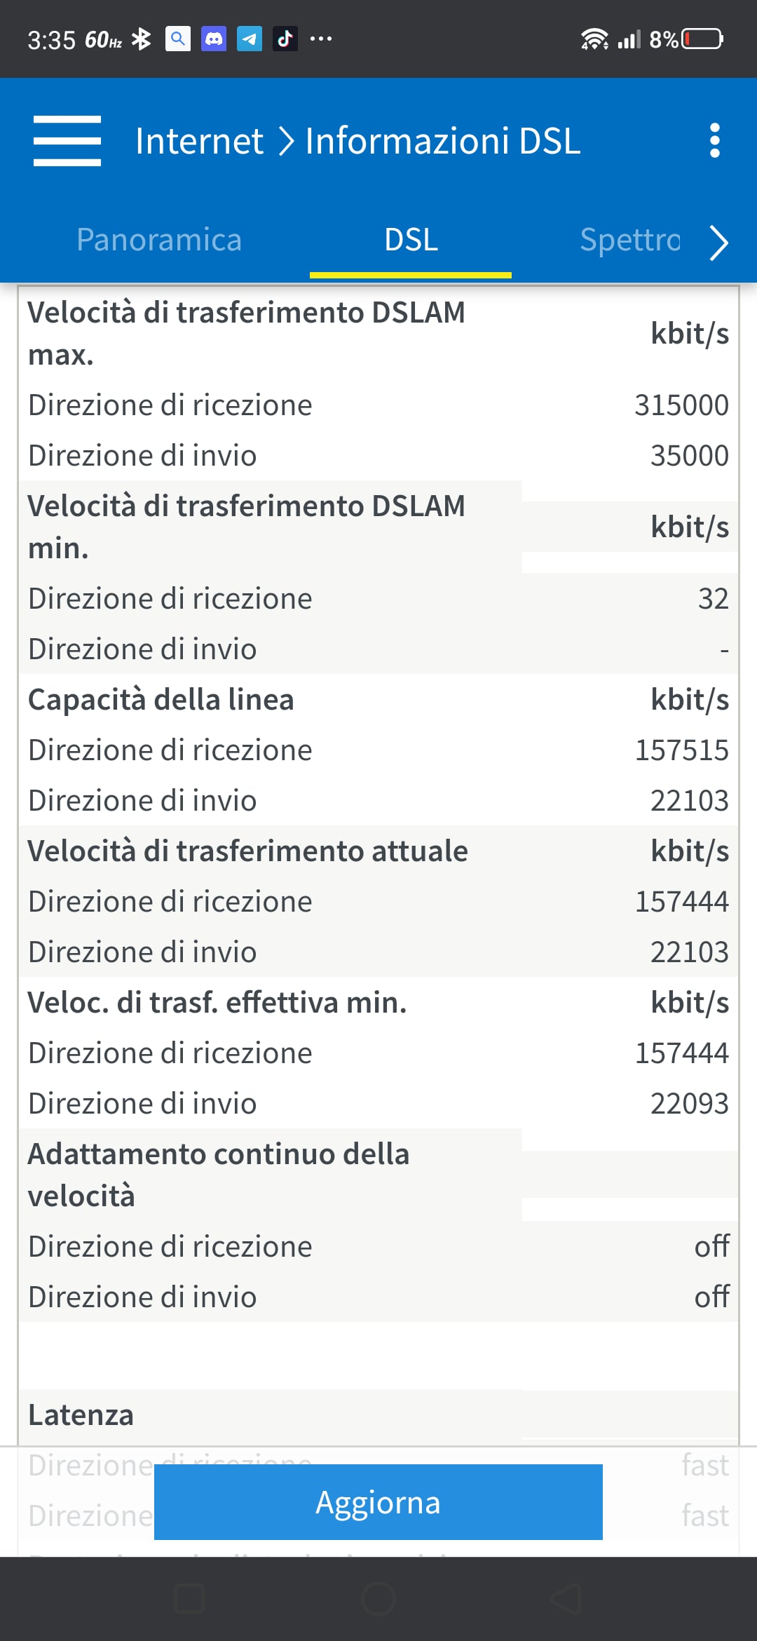Tap the battery indicator icon

(x=703, y=39)
